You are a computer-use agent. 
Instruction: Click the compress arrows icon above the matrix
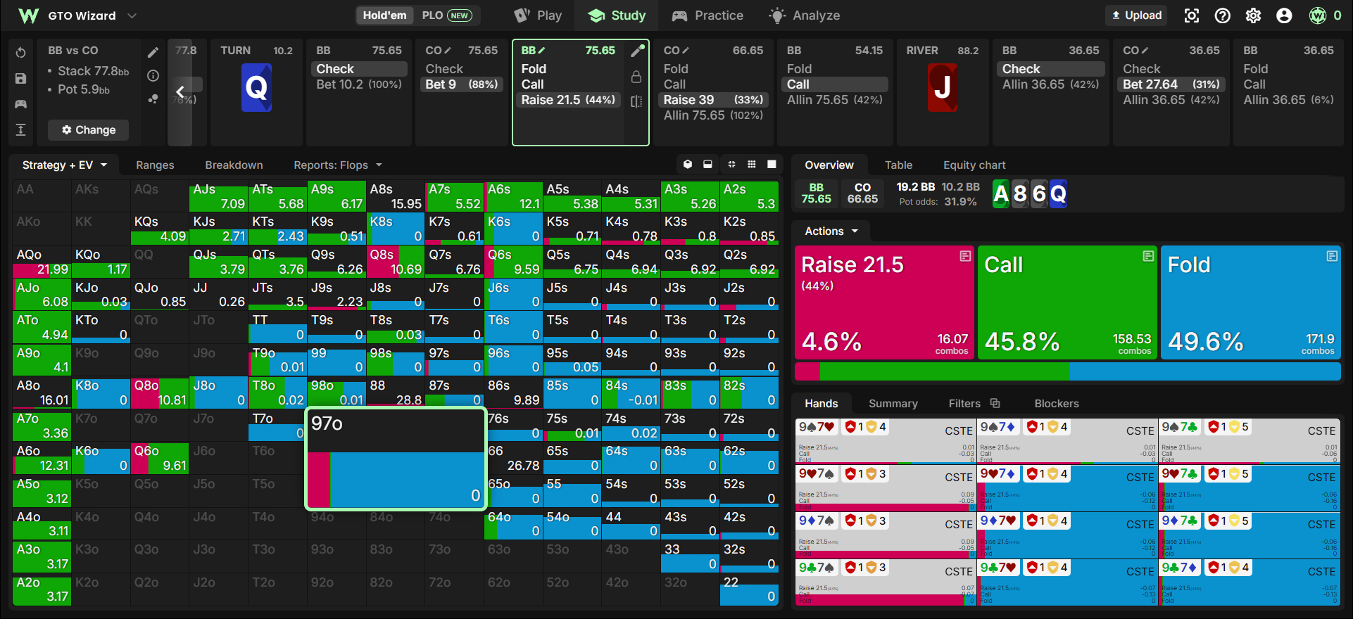pos(731,165)
